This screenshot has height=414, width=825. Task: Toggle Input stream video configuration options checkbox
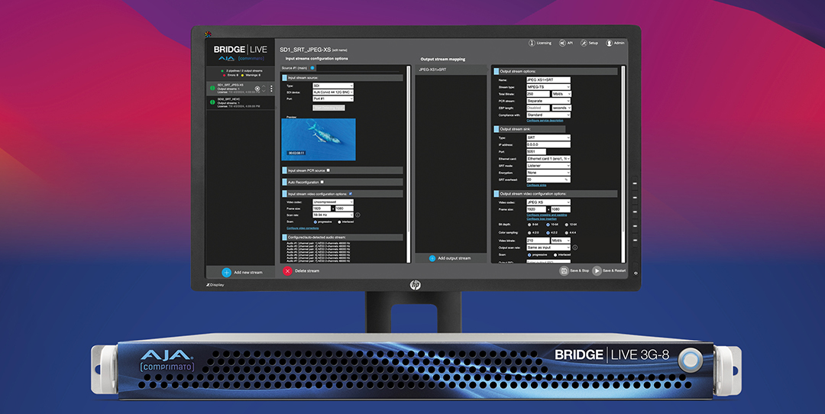[x=351, y=193]
